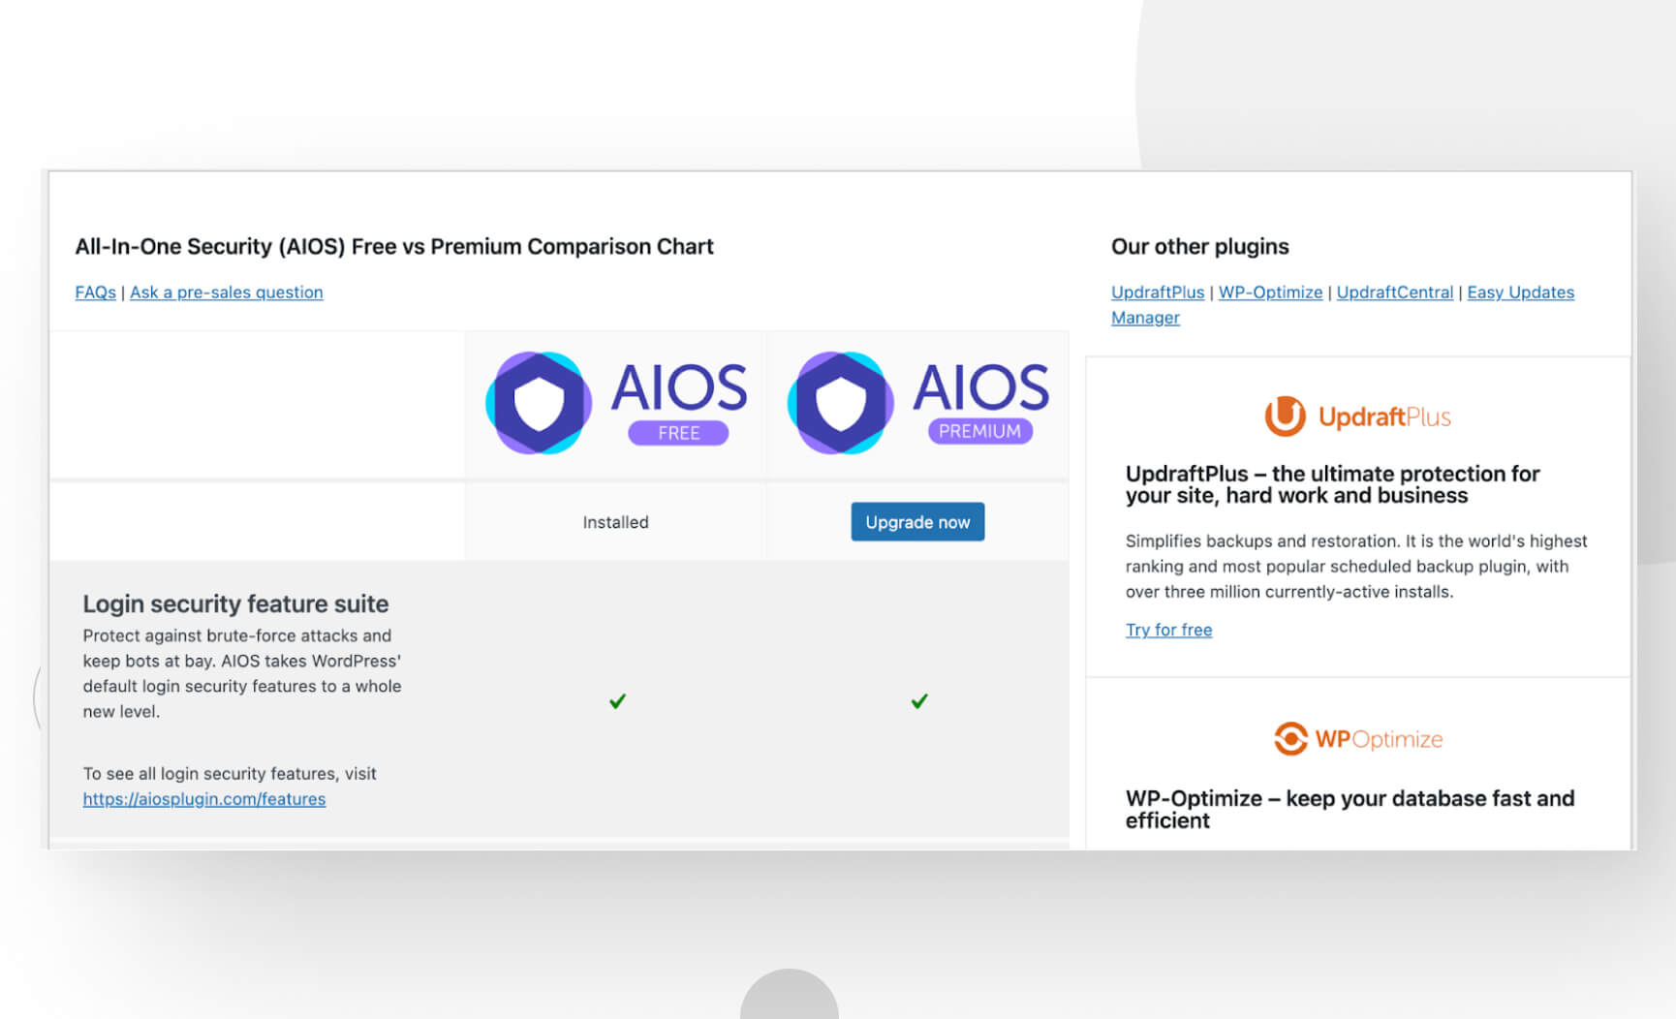Open 'Ask a pre-sales question'
Viewport: 1676px width, 1019px height.
coord(227,292)
